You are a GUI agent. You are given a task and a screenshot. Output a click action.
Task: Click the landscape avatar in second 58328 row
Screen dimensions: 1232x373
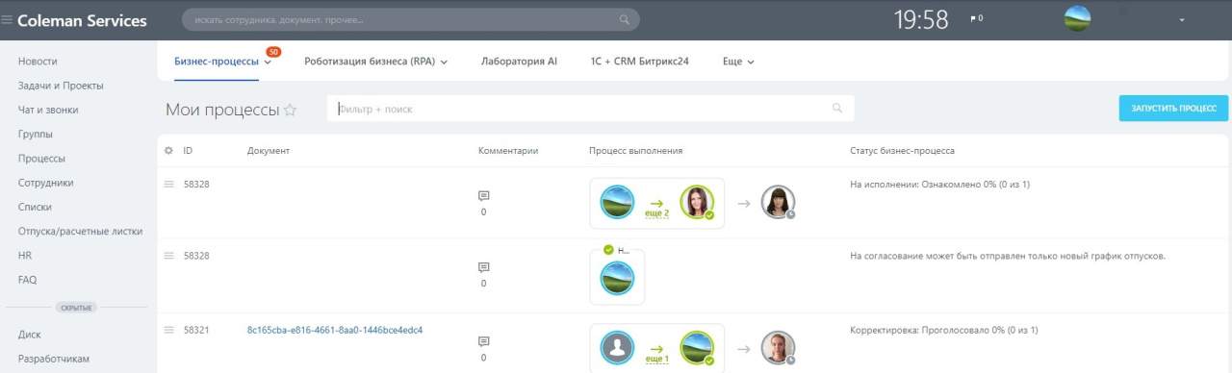click(617, 279)
